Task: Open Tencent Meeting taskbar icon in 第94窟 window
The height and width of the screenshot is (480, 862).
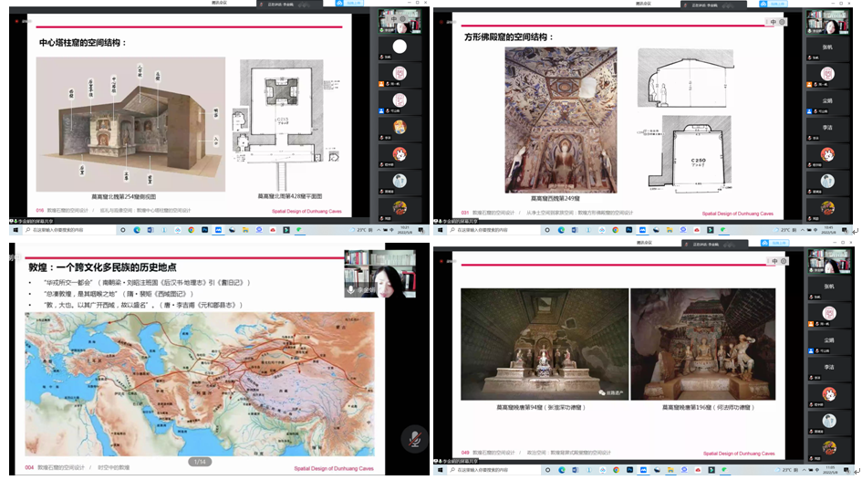Action: coord(644,470)
